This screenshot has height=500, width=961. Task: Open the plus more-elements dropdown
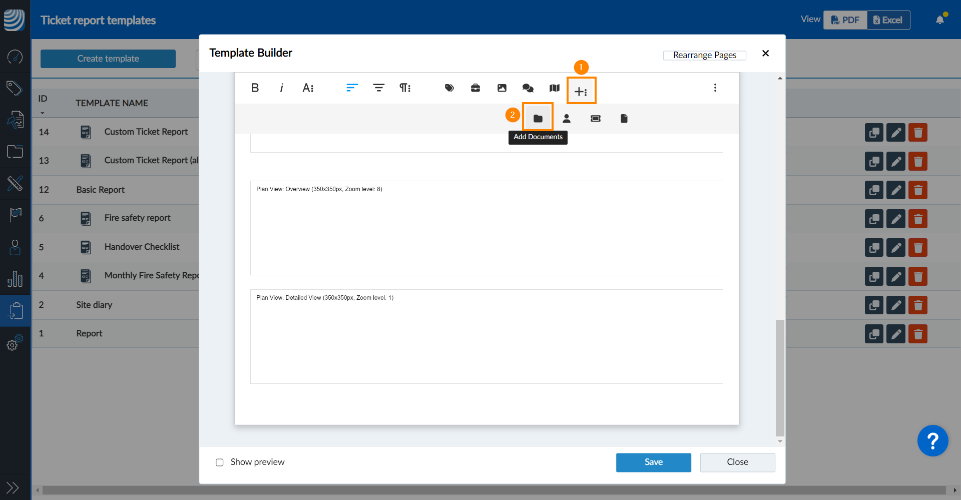coord(581,91)
